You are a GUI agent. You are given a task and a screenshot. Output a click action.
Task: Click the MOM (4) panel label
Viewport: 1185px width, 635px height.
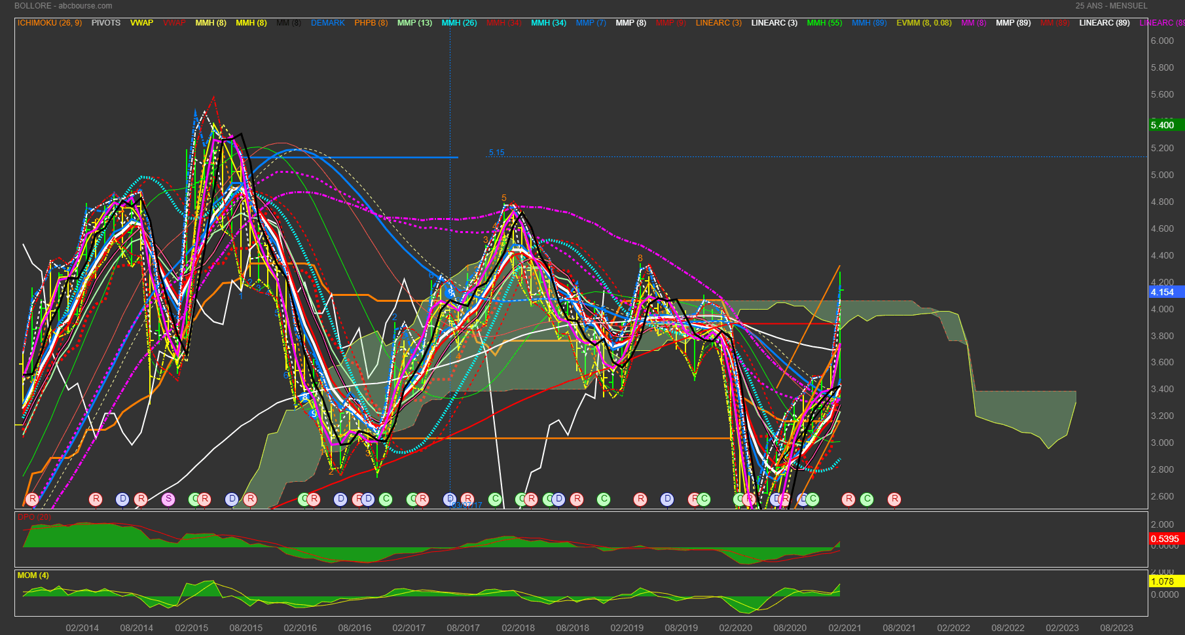(x=33, y=575)
